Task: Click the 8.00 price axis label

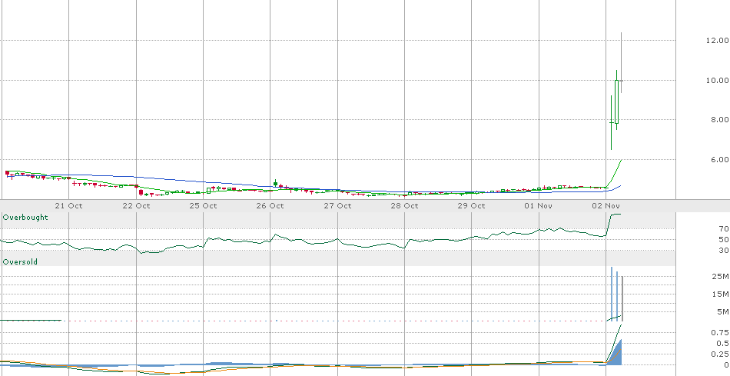Action: pyautogui.click(x=719, y=120)
